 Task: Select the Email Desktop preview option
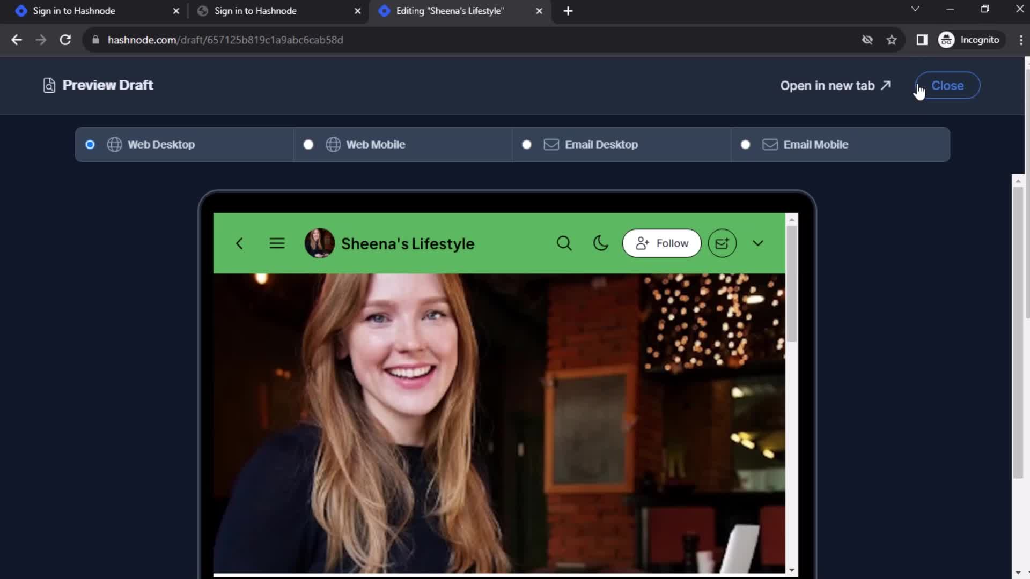click(x=621, y=145)
